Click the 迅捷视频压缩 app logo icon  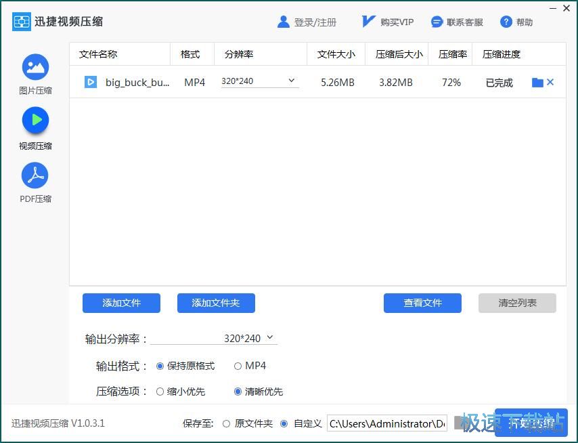point(22,22)
